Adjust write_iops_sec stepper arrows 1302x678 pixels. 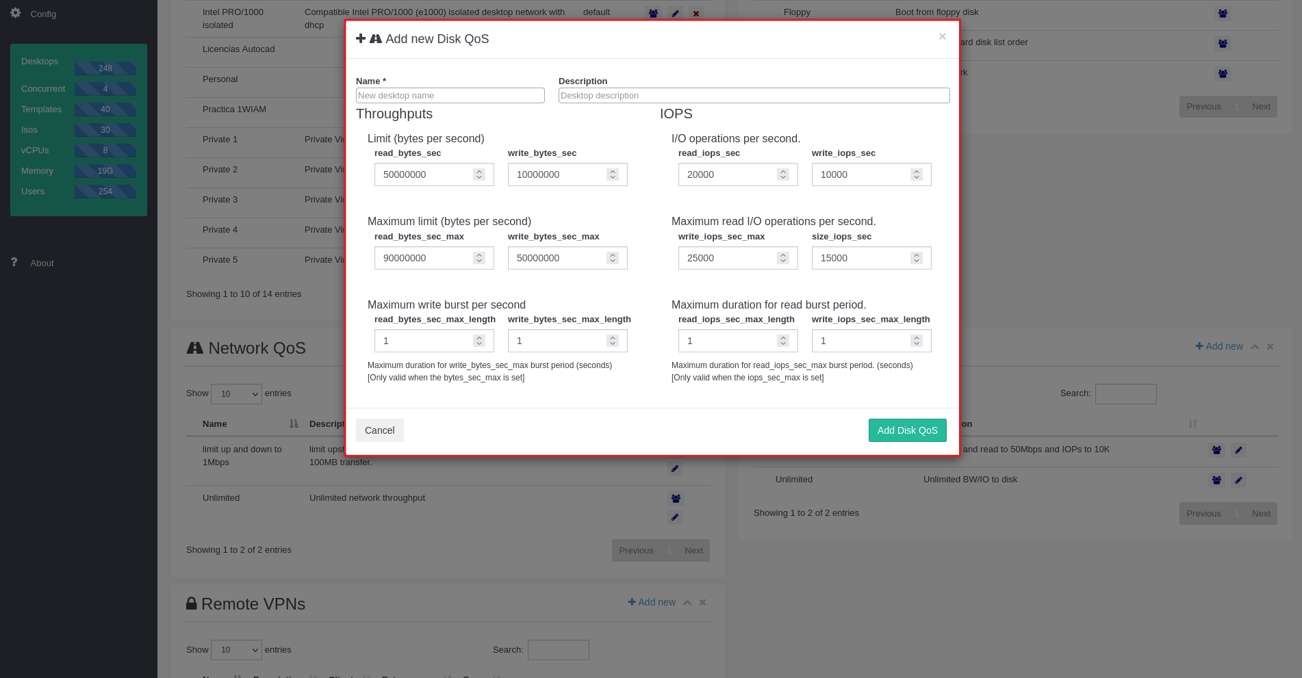[x=917, y=174]
